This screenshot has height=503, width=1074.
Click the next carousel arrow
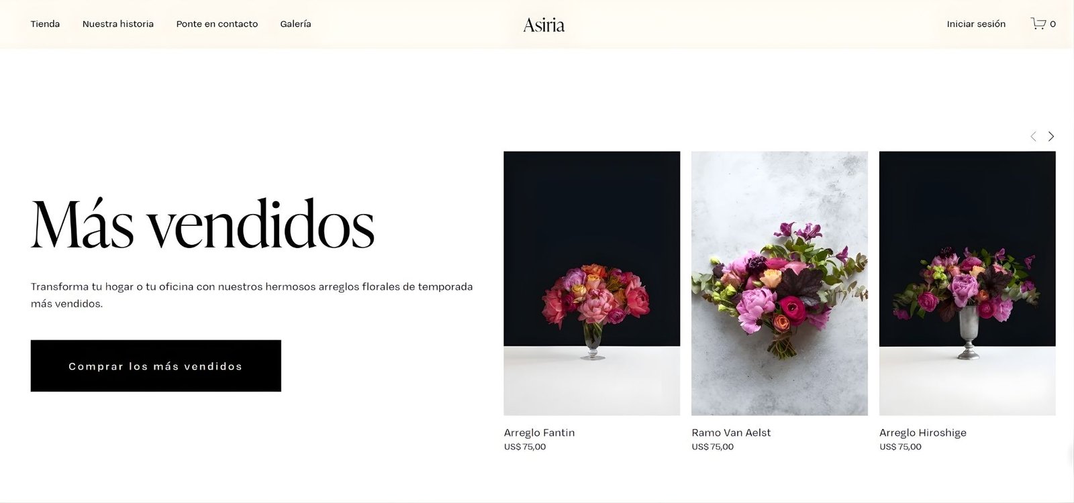(x=1051, y=136)
